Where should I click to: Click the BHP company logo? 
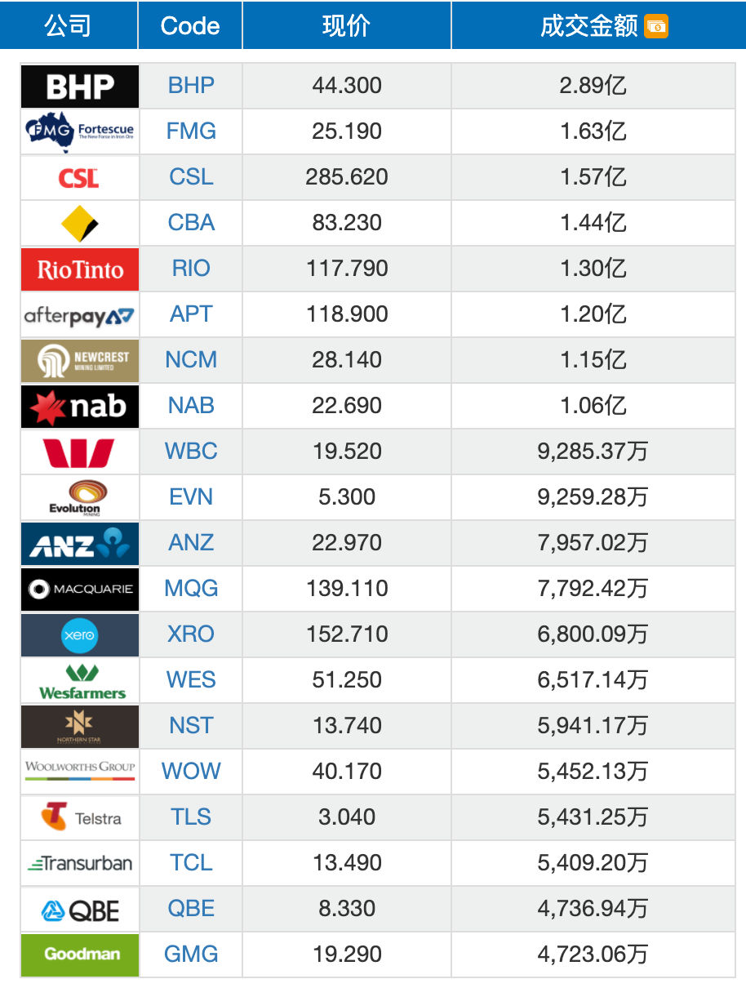coord(80,87)
